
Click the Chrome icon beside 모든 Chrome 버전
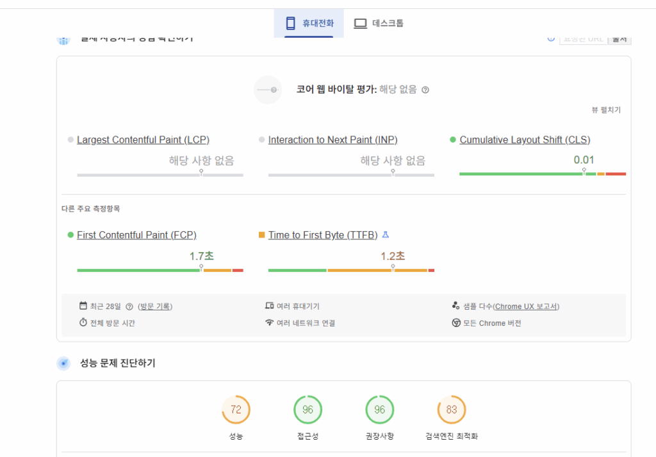point(456,323)
